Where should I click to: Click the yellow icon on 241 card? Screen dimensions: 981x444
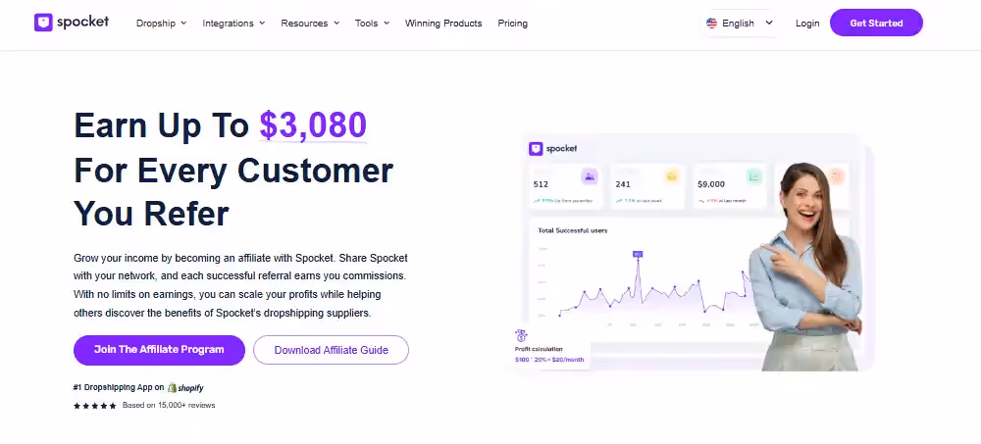click(x=672, y=176)
